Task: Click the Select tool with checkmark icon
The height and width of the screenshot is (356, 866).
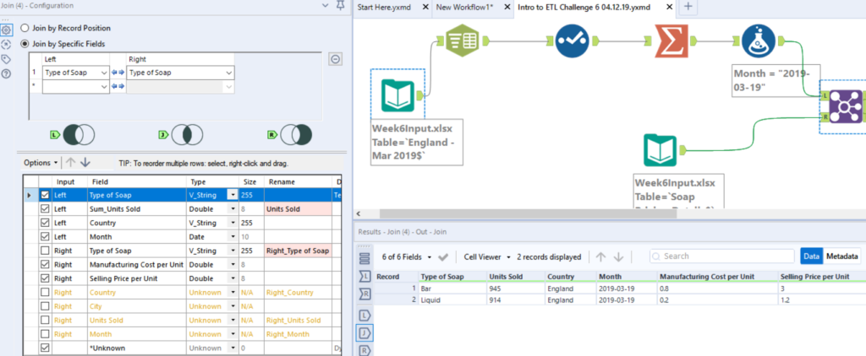Action: pos(574,40)
